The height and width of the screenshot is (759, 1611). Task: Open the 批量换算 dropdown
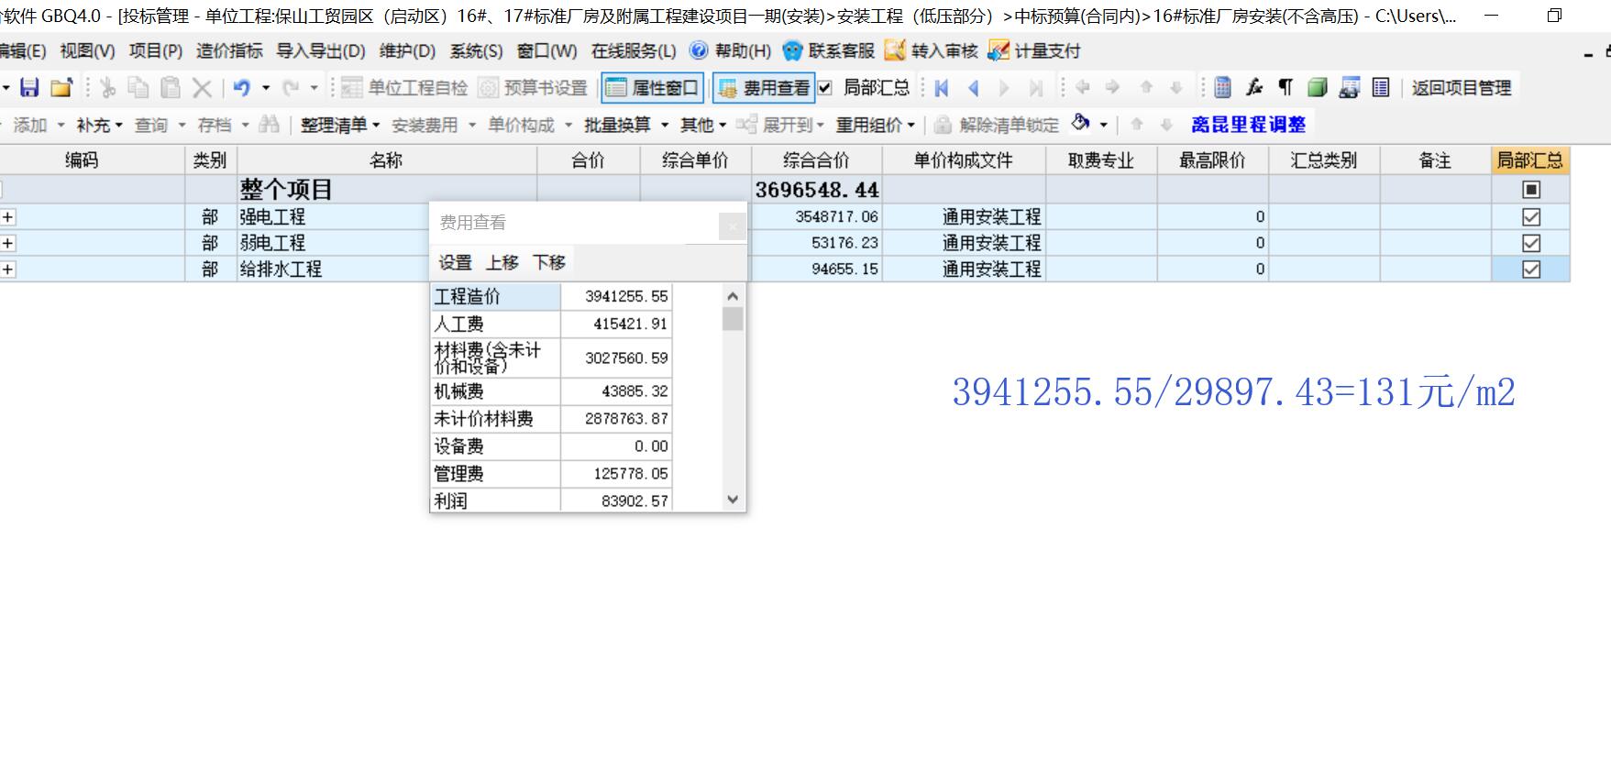pyautogui.click(x=626, y=125)
